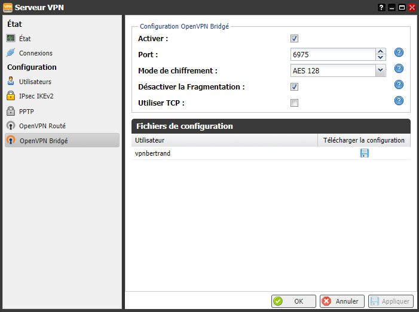The width and height of the screenshot is (419, 312).
Task: Close the Serveur VPN window
Action: coord(412,8)
